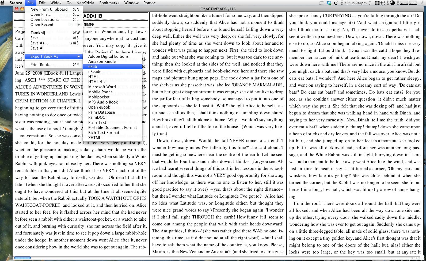This screenshot has height=261, width=426.
Task: Choose Open Location… from the menu
Action: coord(54,20)
